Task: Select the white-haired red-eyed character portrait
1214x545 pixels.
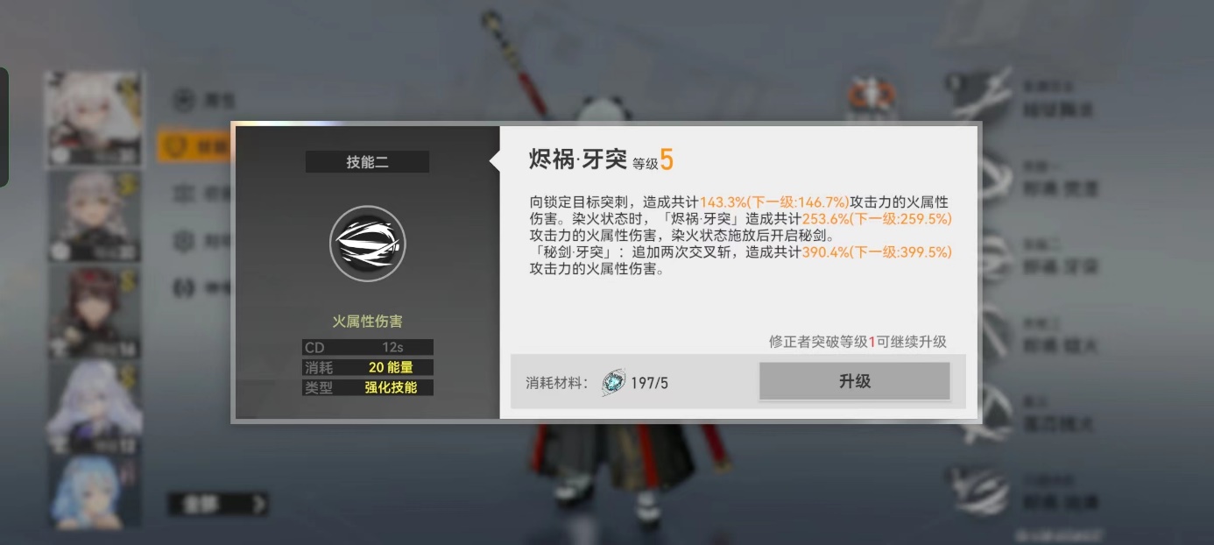Action: pyautogui.click(x=94, y=119)
